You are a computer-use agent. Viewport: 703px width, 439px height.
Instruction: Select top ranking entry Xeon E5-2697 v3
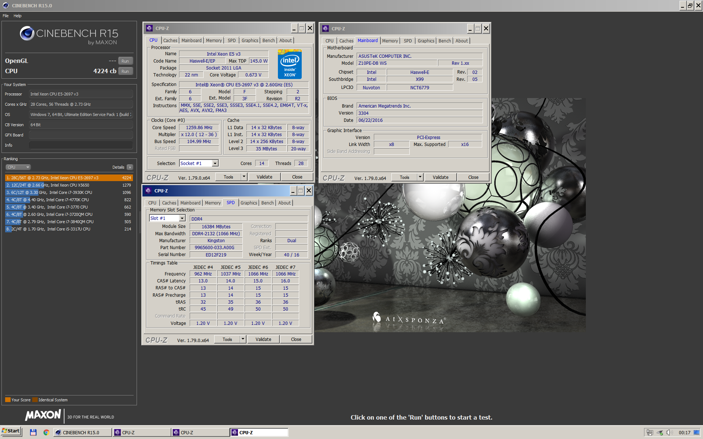coord(69,178)
